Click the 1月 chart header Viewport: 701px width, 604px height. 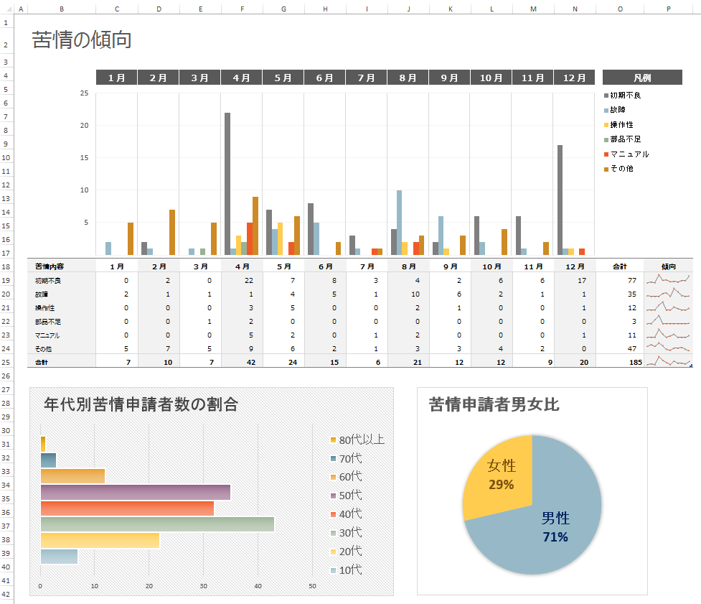117,78
